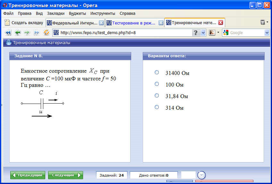Click the question mark icon in address bar
272x184 pixels.
[x=196, y=33]
